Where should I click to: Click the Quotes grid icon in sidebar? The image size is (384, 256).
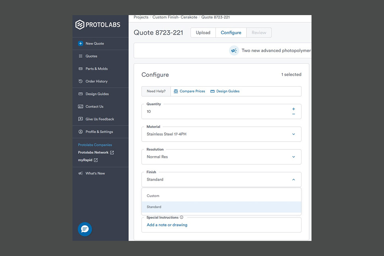80,56
